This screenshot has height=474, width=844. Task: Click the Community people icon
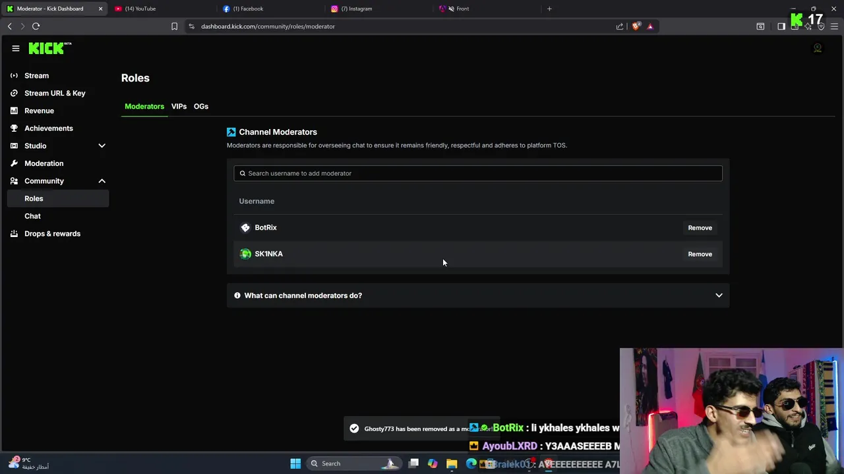14,181
